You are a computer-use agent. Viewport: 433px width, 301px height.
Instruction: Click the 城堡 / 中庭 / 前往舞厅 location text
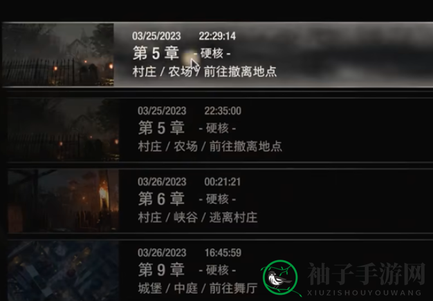point(198,289)
